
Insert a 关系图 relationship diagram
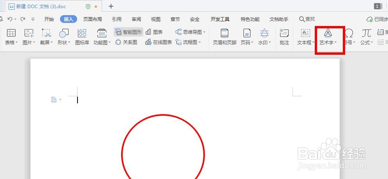pos(126,42)
